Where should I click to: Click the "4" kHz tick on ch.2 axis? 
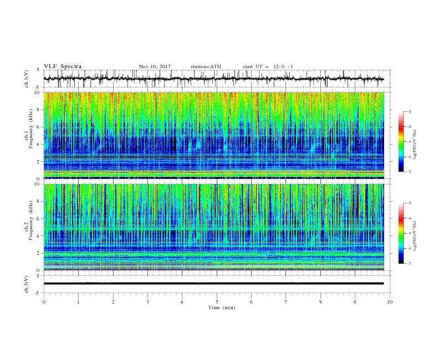pyautogui.click(x=39, y=236)
